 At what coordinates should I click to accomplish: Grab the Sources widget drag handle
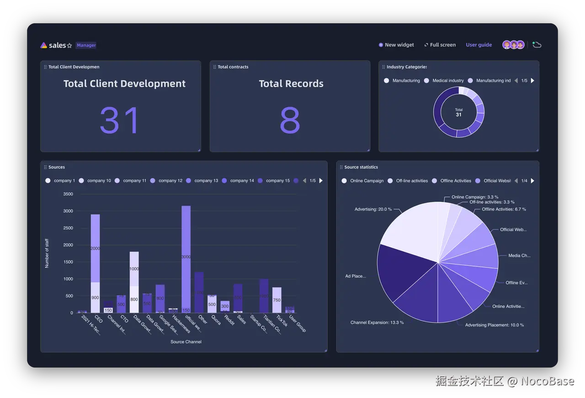tap(45, 167)
